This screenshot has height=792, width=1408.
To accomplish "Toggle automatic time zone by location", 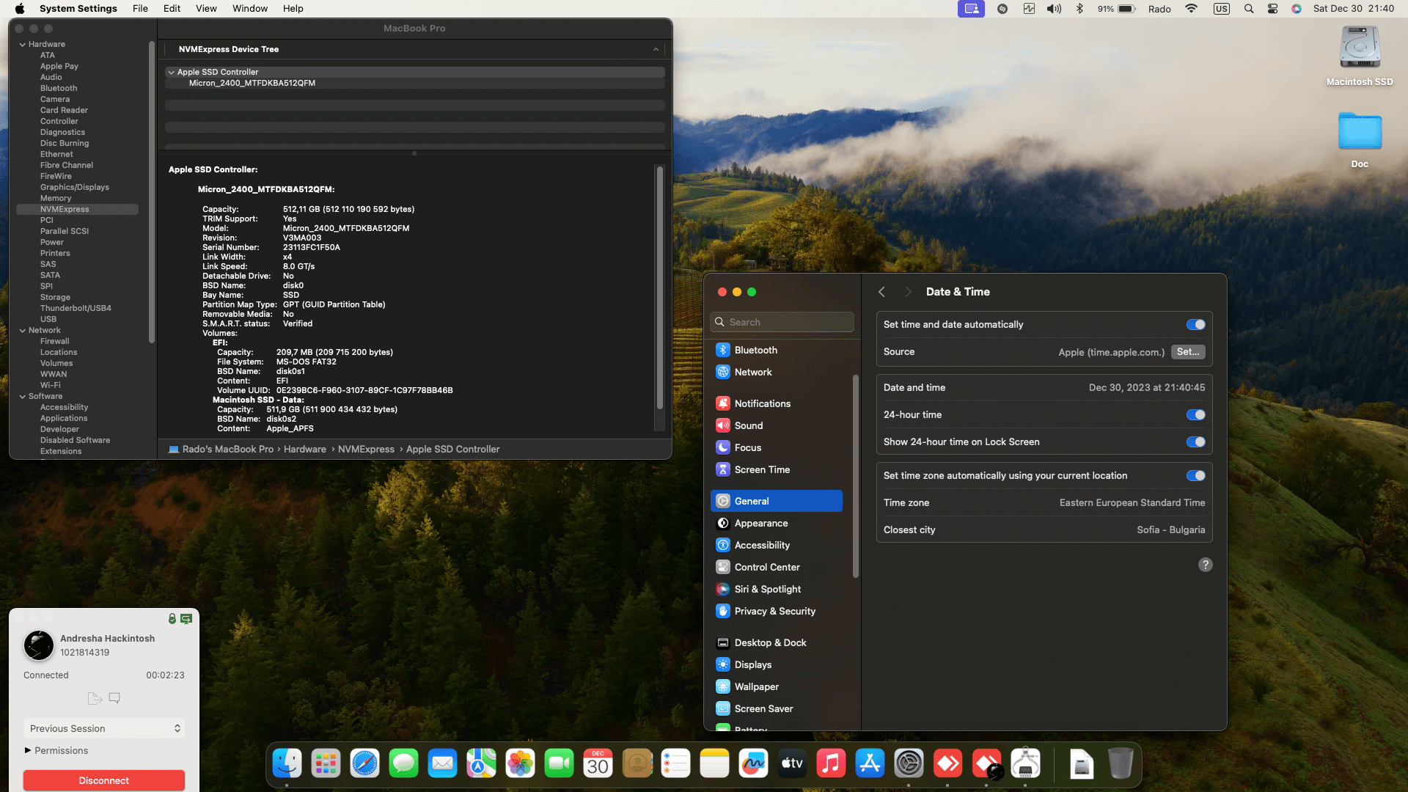I will tap(1195, 476).
